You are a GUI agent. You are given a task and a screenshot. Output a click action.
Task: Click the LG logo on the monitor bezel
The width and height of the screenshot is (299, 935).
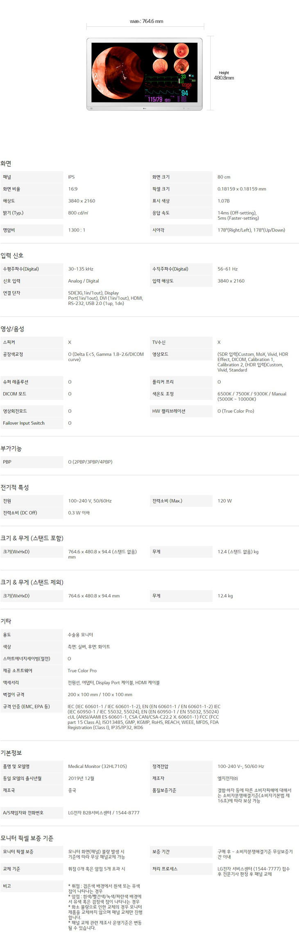pyautogui.click(x=144, y=108)
